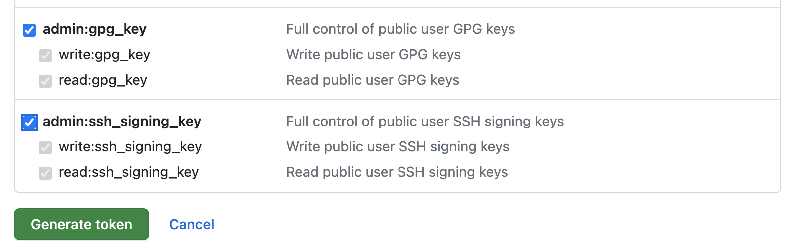Click the admin:gpg_key scope label text

pyautogui.click(x=95, y=29)
